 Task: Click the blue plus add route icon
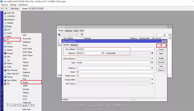pos(59,35)
